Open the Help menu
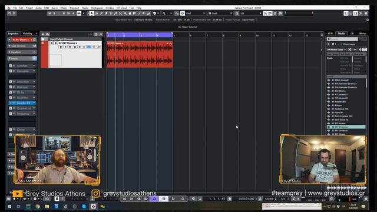Image resolution: width=377 pixels, height=212 pixels. (139, 8)
